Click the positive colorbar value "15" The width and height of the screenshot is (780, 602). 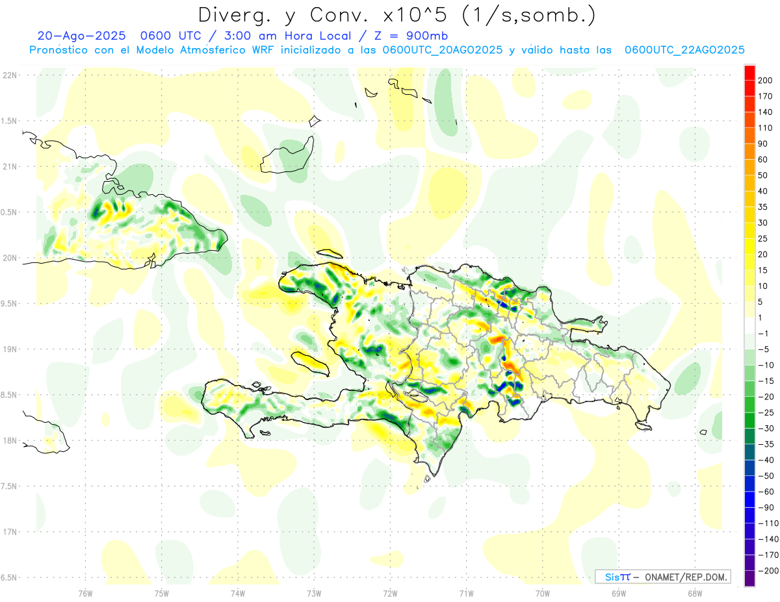764,270
